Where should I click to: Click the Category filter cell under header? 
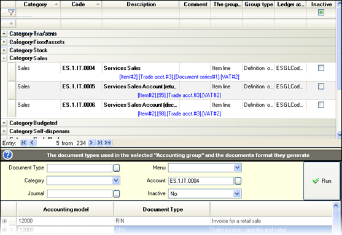(39, 13)
